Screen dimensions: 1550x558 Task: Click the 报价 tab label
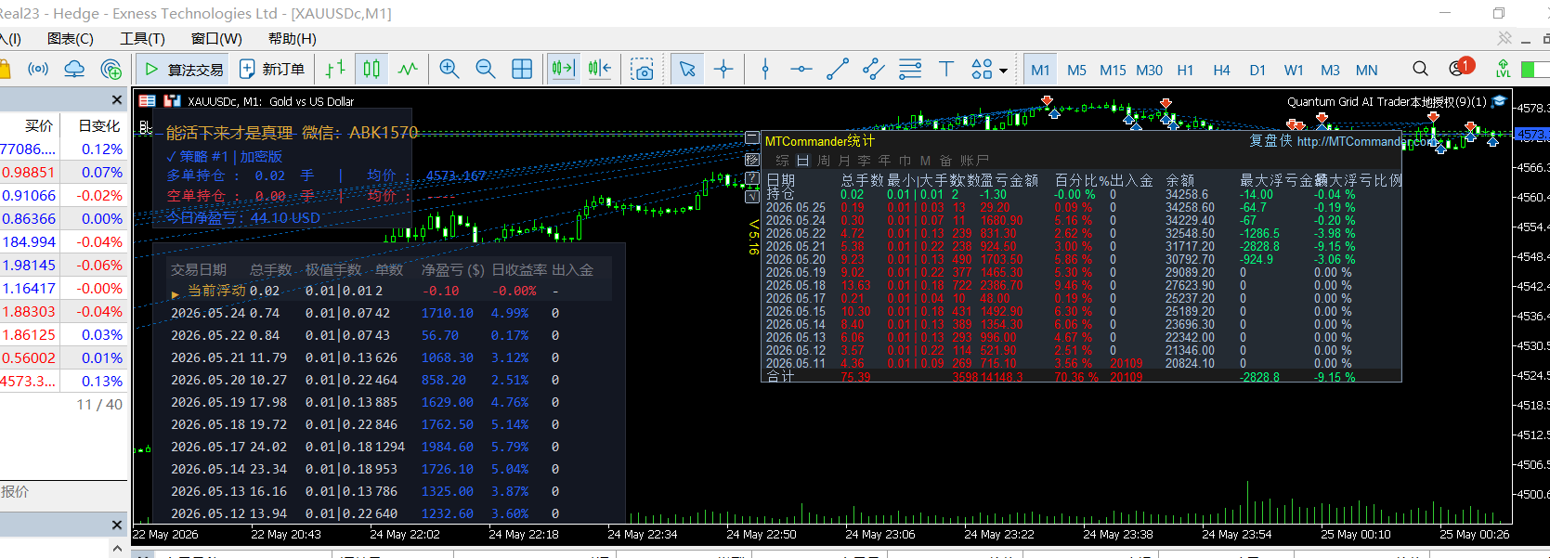click(x=15, y=492)
